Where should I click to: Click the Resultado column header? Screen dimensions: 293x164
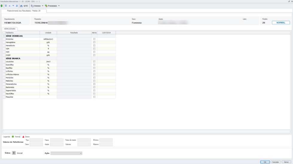pos(74,33)
